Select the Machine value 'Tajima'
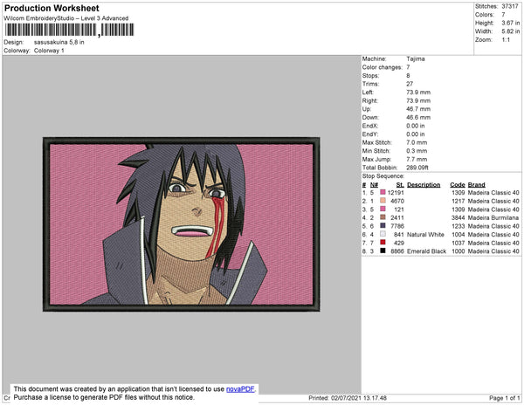524x405 pixels. 416,58
